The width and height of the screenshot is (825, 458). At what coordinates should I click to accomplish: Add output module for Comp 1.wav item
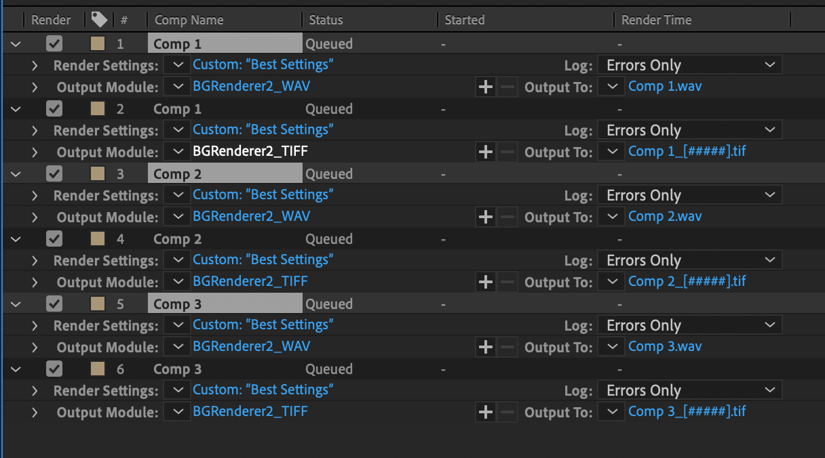pyautogui.click(x=486, y=87)
